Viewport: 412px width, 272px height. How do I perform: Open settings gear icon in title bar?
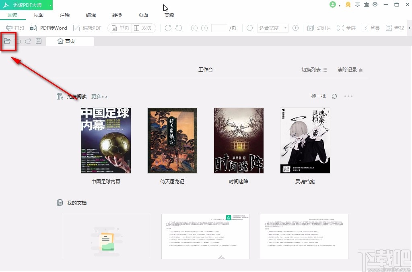[x=375, y=5]
